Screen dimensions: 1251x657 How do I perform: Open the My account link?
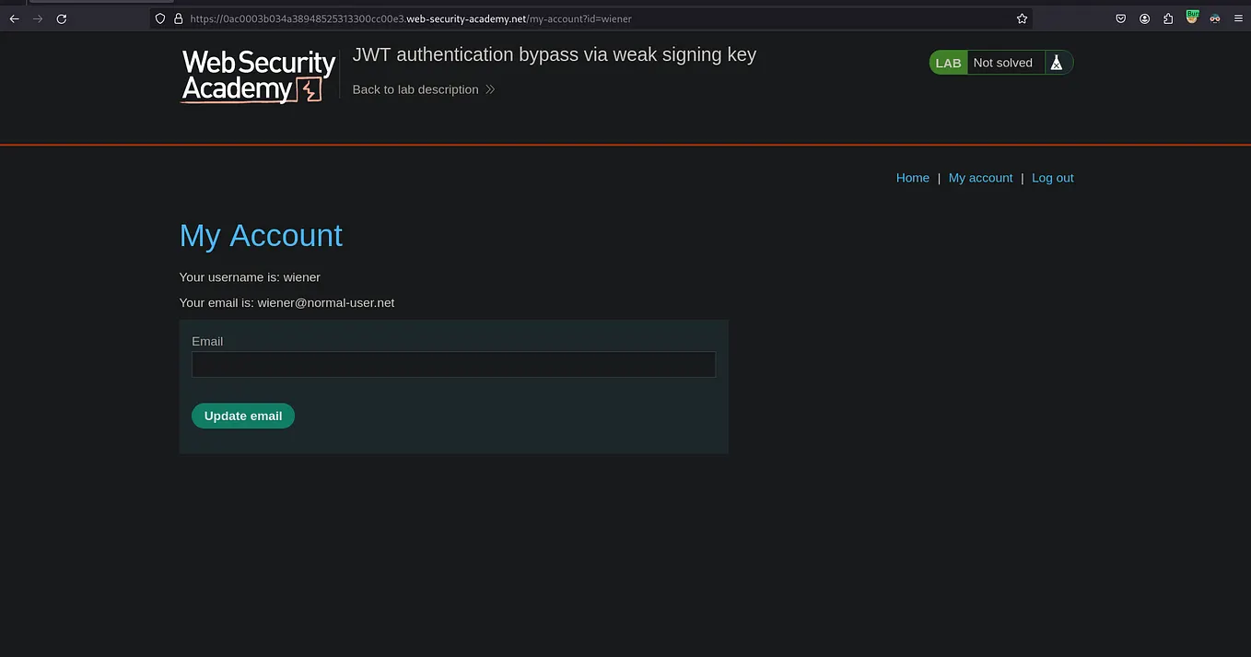[980, 177]
